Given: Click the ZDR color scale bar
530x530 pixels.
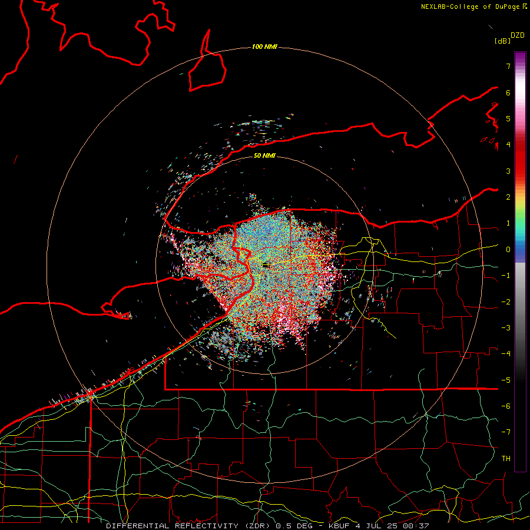Looking at the screenshot, I should click(x=520, y=261).
